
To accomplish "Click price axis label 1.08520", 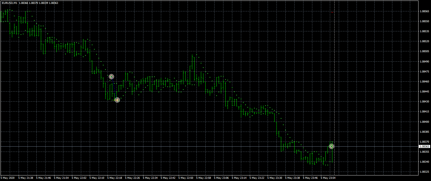I will click(424, 41).
